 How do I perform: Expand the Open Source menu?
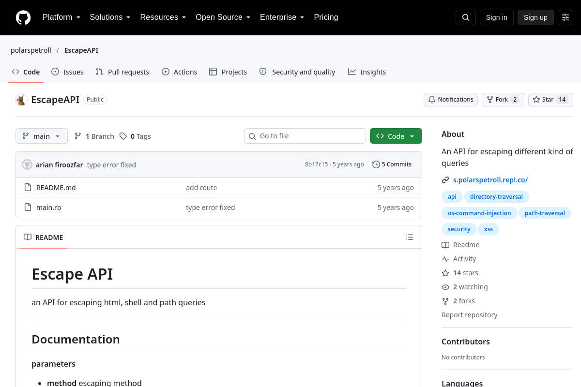tap(223, 17)
